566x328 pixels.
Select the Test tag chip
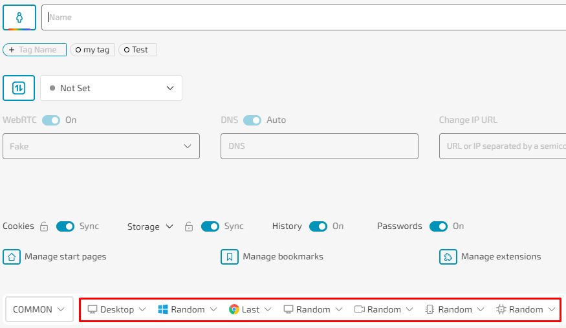tap(138, 50)
